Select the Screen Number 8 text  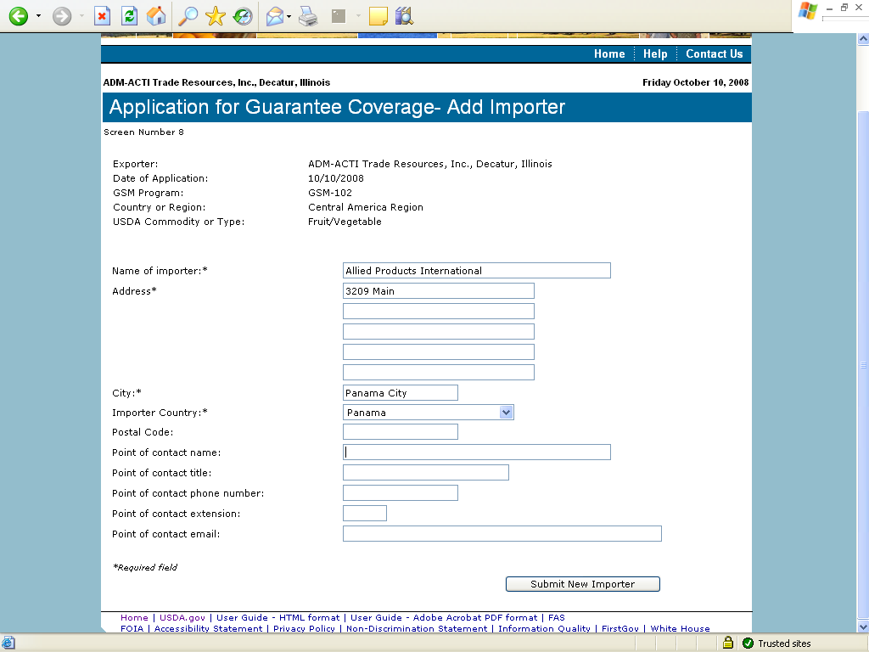(x=143, y=132)
